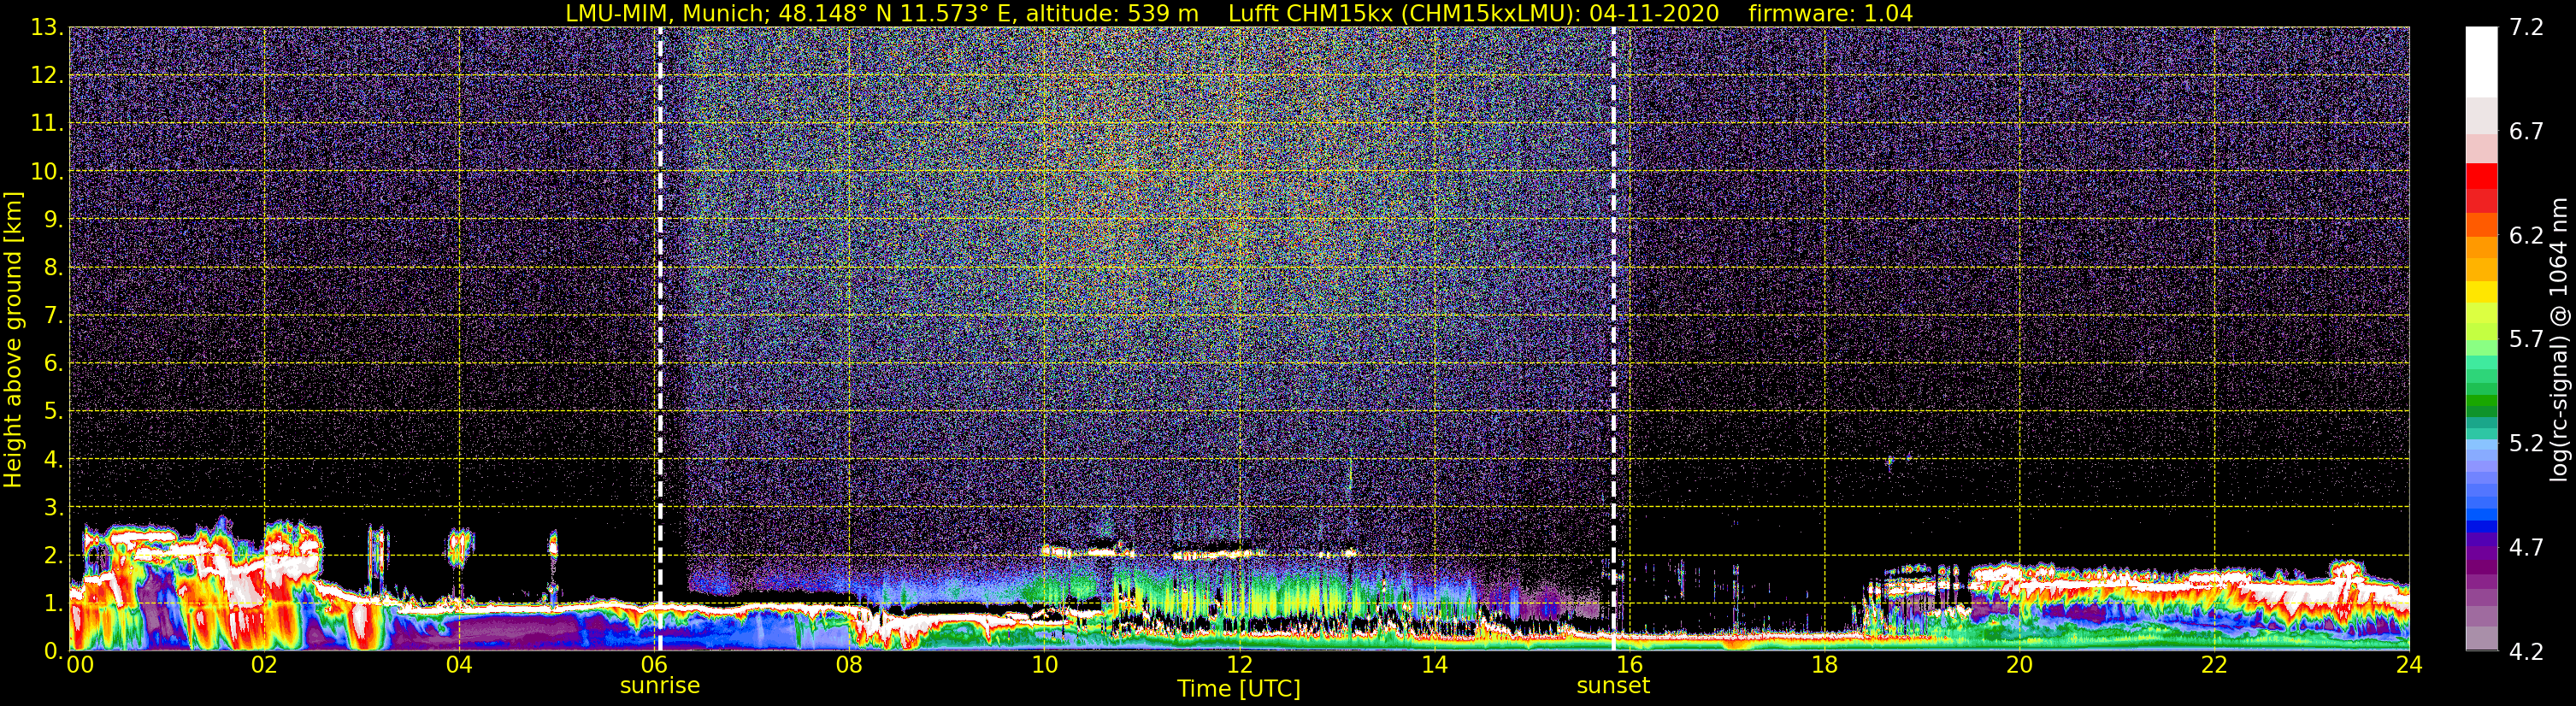
Task: Click the 4.2 colorbar value
Action: (x=2526, y=652)
